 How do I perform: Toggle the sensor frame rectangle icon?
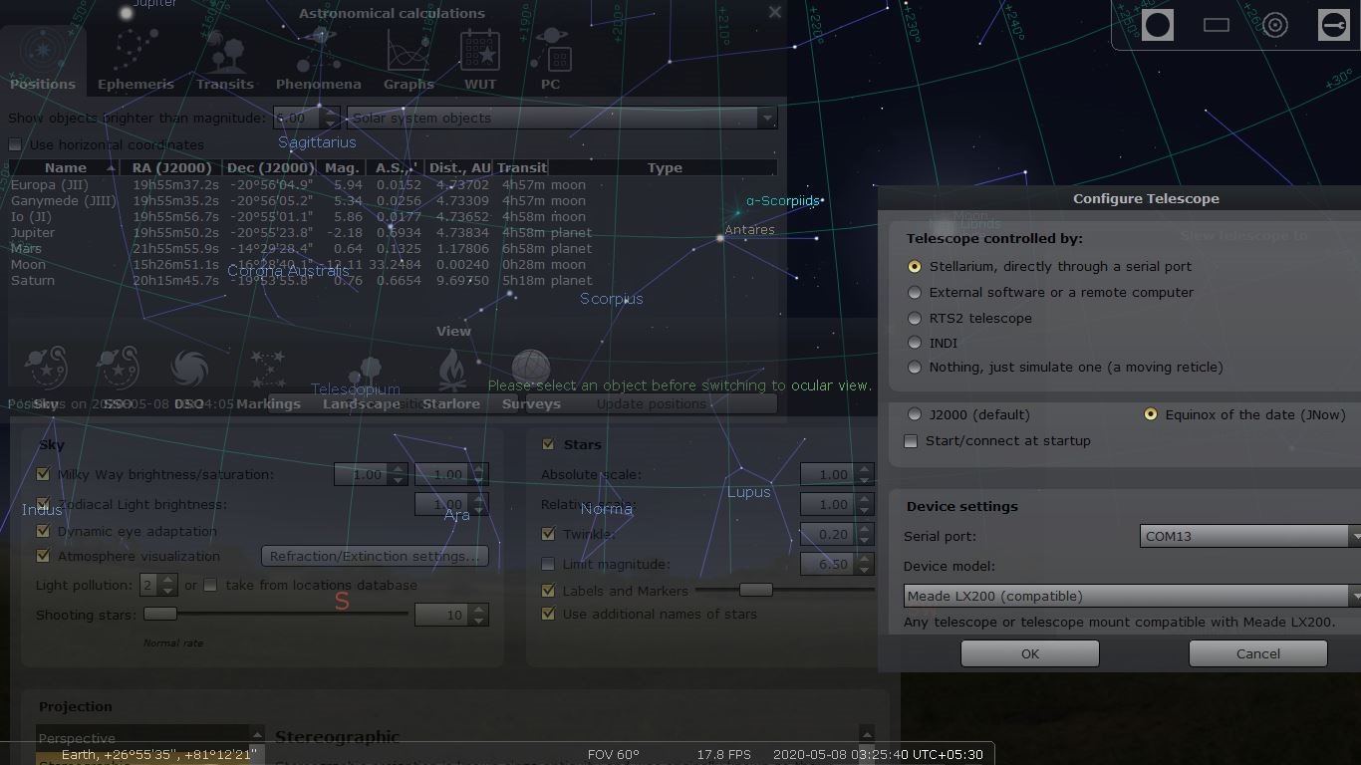click(x=1217, y=25)
